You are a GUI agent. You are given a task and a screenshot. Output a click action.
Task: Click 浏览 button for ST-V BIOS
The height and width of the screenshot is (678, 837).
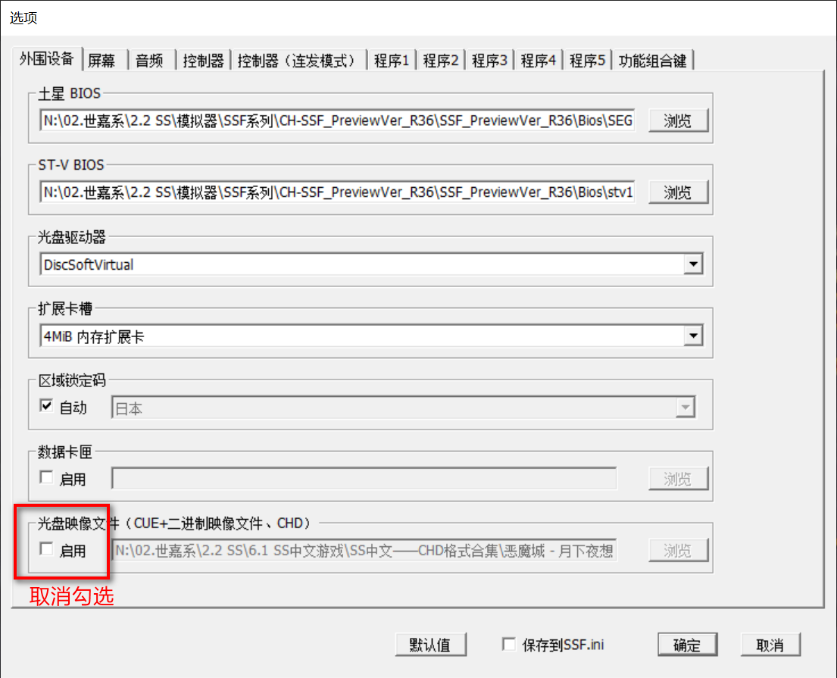(x=678, y=192)
